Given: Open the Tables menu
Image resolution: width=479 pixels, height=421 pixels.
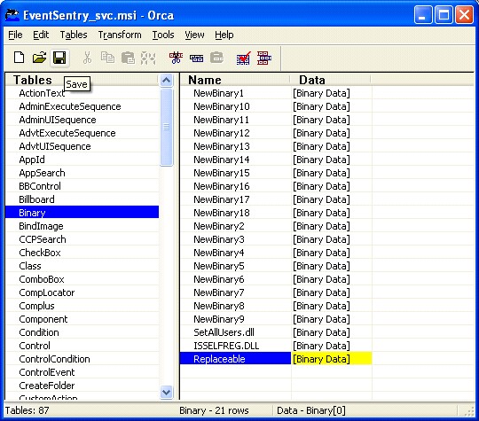Looking at the screenshot, I should [74, 35].
